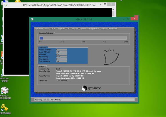
Task: Click the Ghost mascot drawing
Action: click(111, 57)
